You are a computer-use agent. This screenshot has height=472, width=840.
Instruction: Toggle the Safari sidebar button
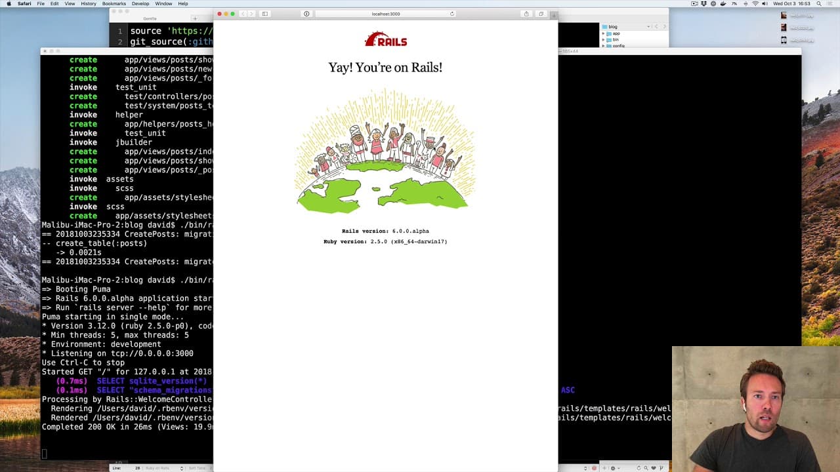[x=265, y=14]
